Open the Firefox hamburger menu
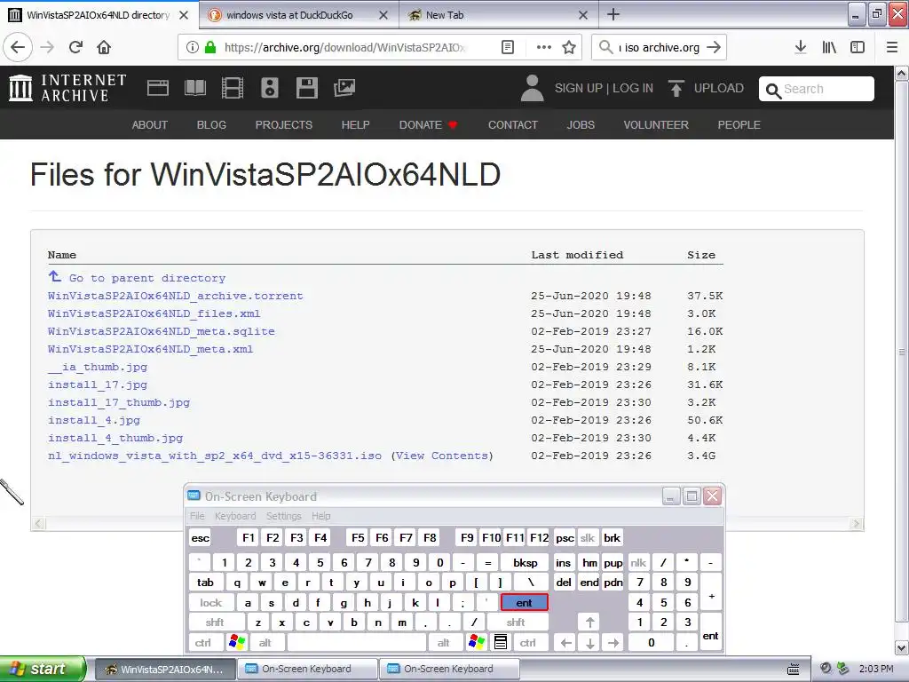Screen dimensions: 909x682 click(892, 47)
